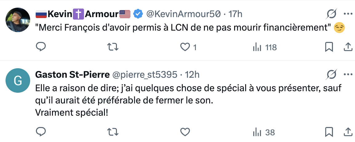
Task: Bookmark Gaston St-Pierre's tweet
Action: click(329, 132)
